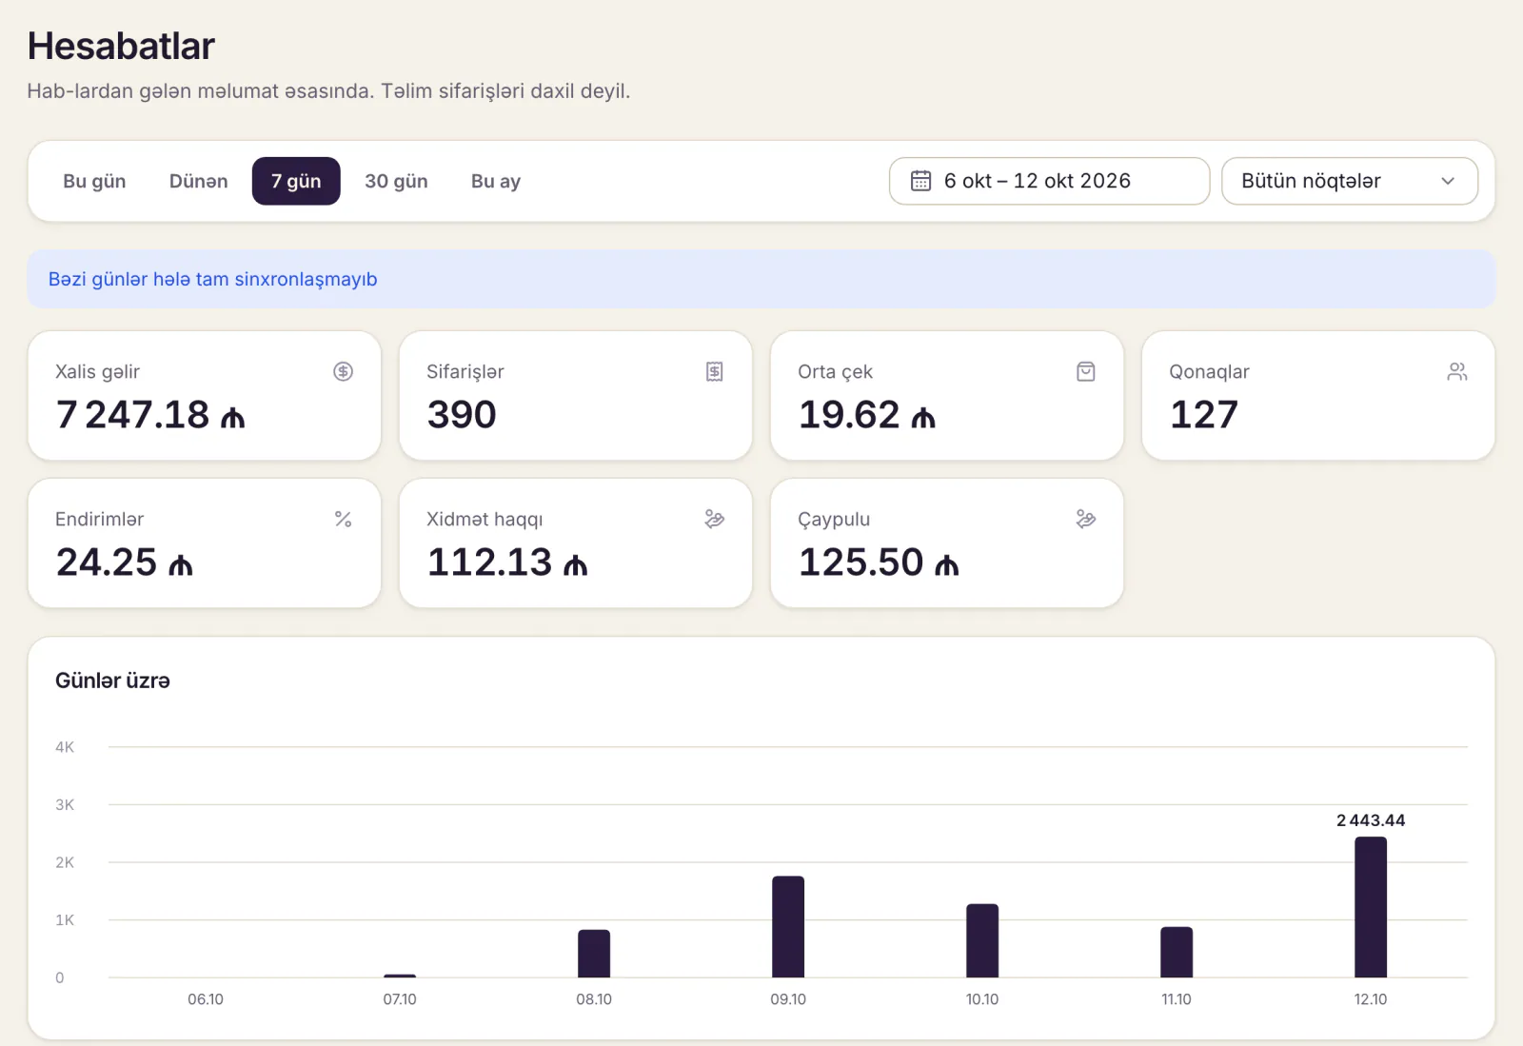Screen dimensions: 1523x1046
Task: Select the Bu gün period tab
Action: point(94,181)
